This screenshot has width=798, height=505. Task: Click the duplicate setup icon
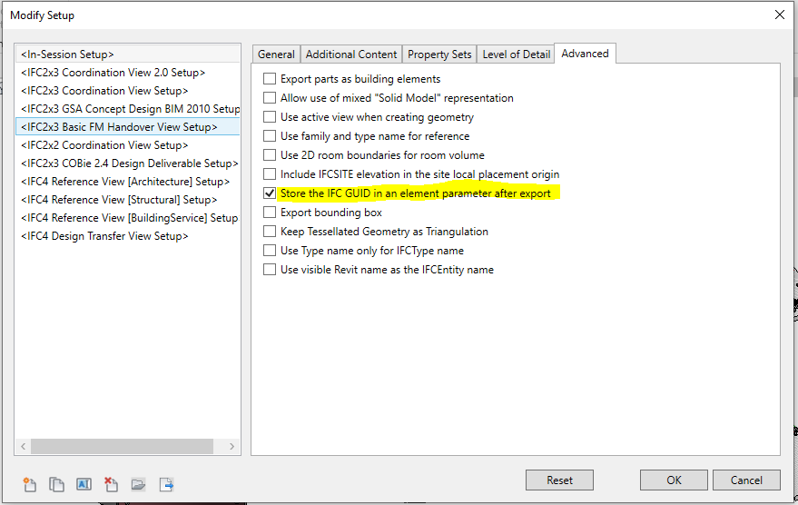tap(56, 484)
